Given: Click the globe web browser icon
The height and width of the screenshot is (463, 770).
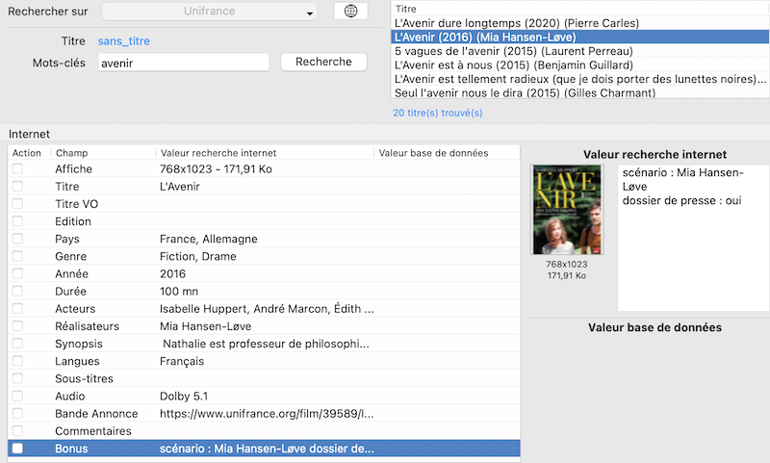Looking at the screenshot, I should tap(350, 12).
